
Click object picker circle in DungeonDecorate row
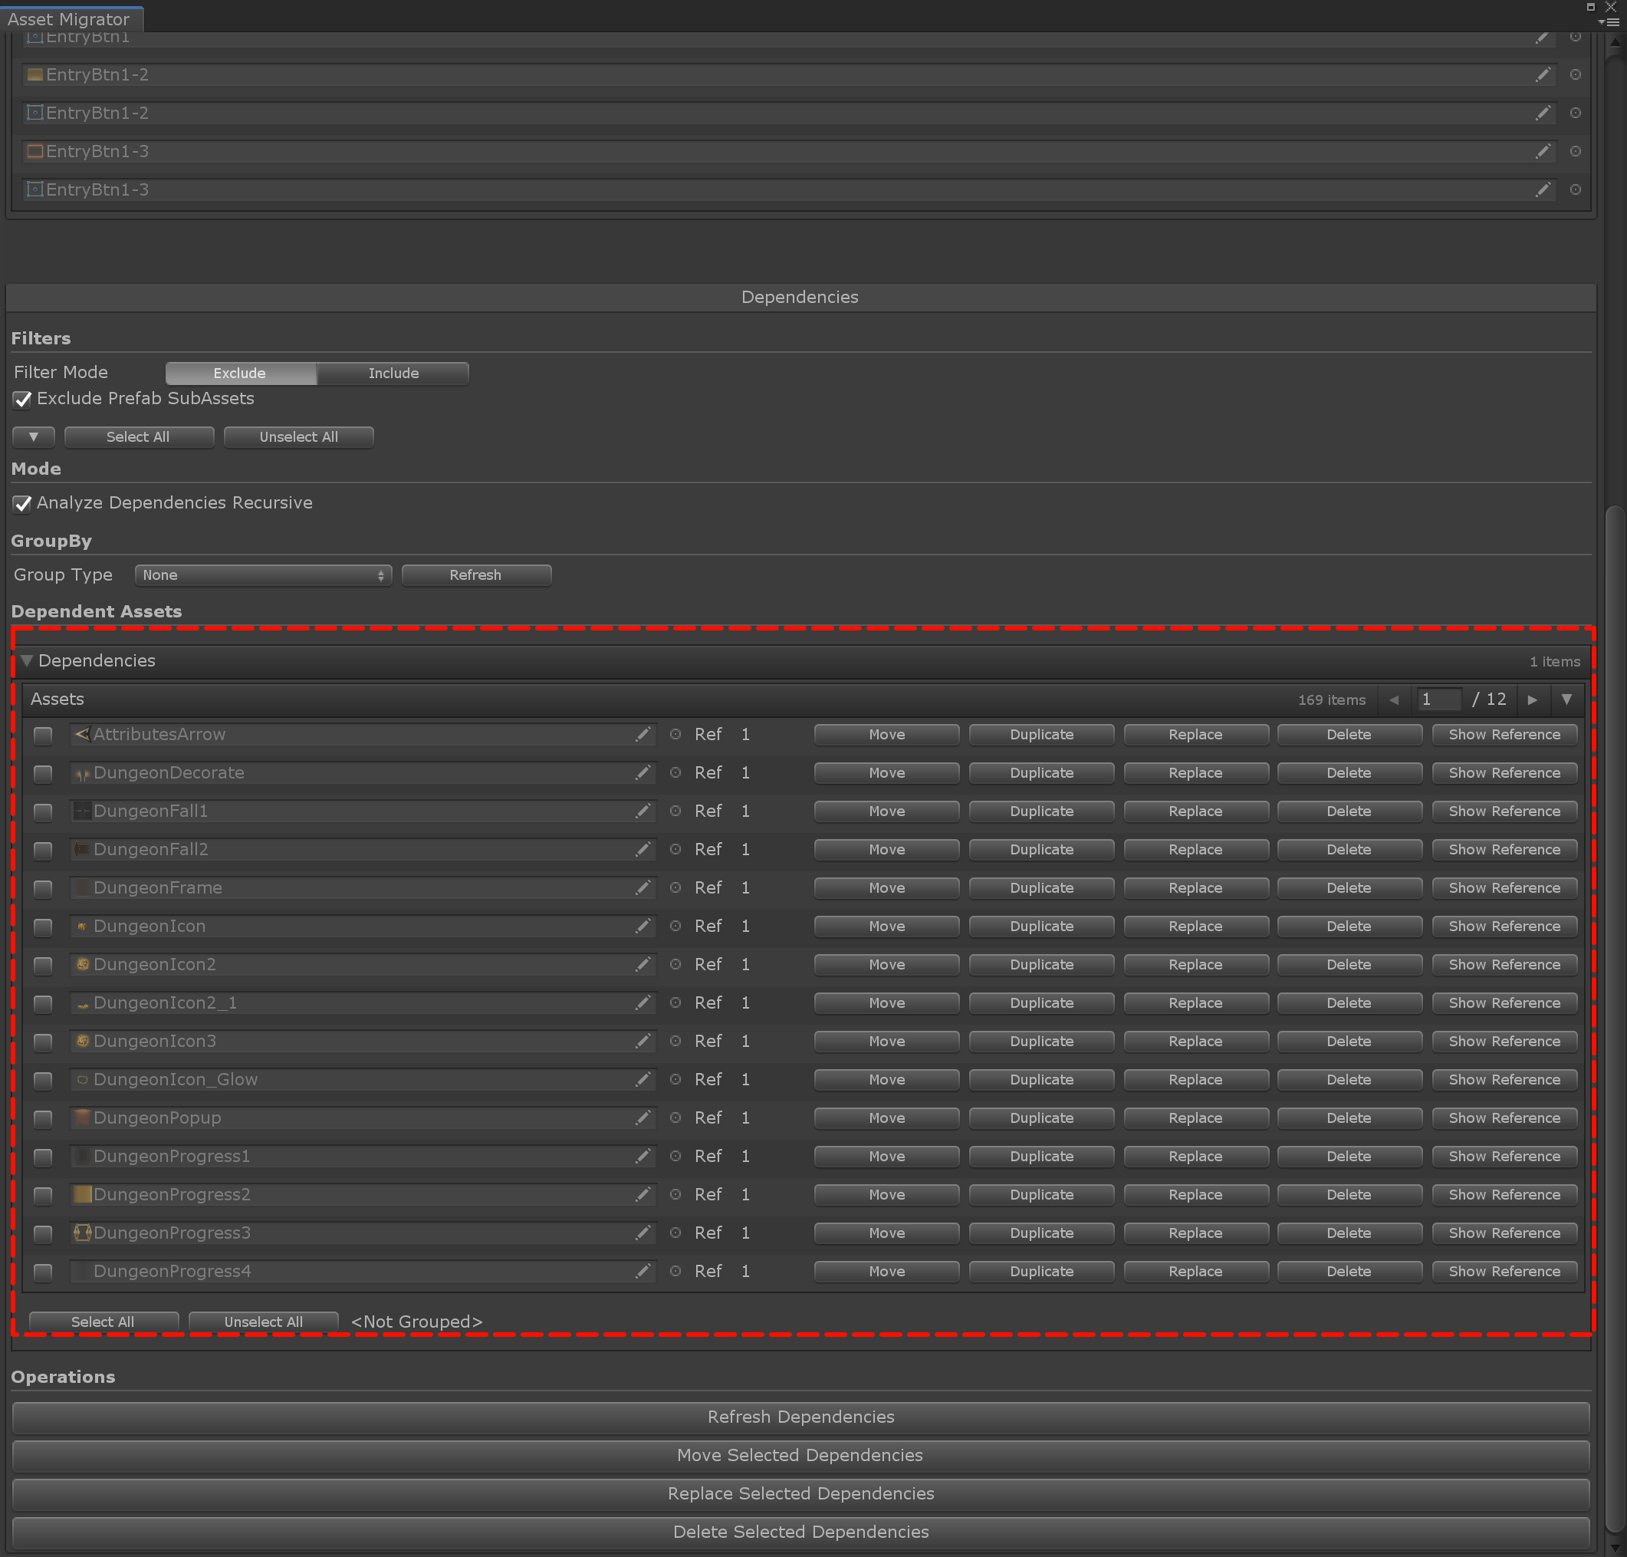click(675, 772)
